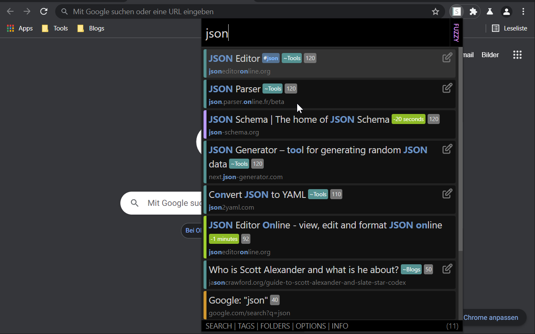The height and width of the screenshot is (334, 535).
Task: Click the ~Tools badge on JSON Generator
Action: [239, 164]
